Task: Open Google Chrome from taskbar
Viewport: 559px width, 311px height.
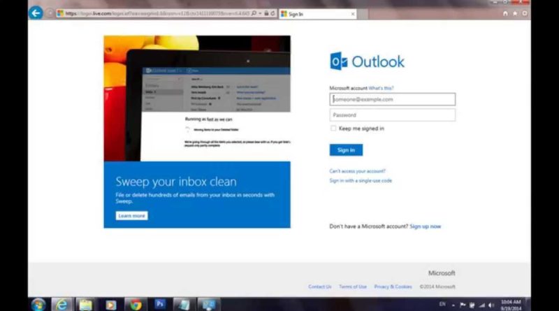Action: pos(135,304)
